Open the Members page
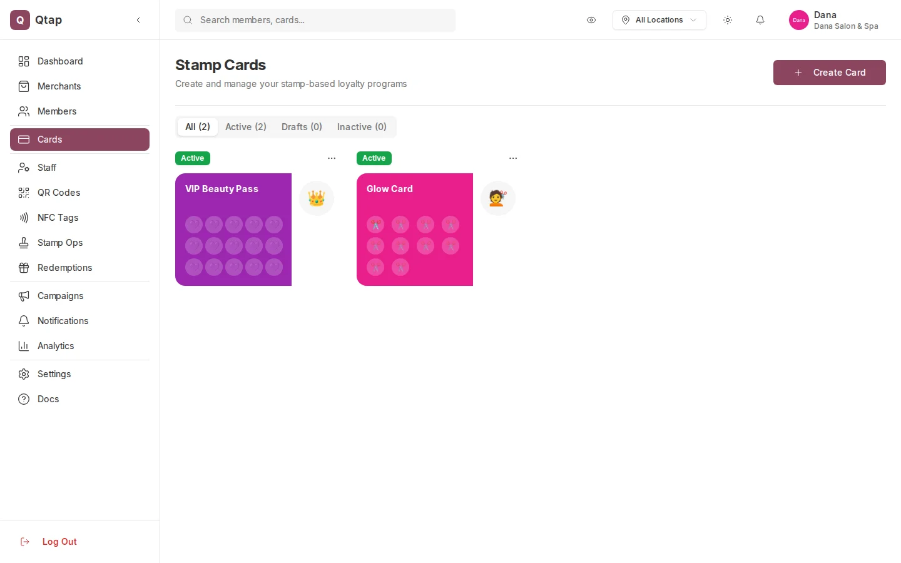 coord(79,111)
